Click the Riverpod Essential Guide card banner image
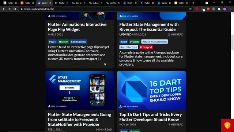 pyautogui.click(x=151, y=16)
